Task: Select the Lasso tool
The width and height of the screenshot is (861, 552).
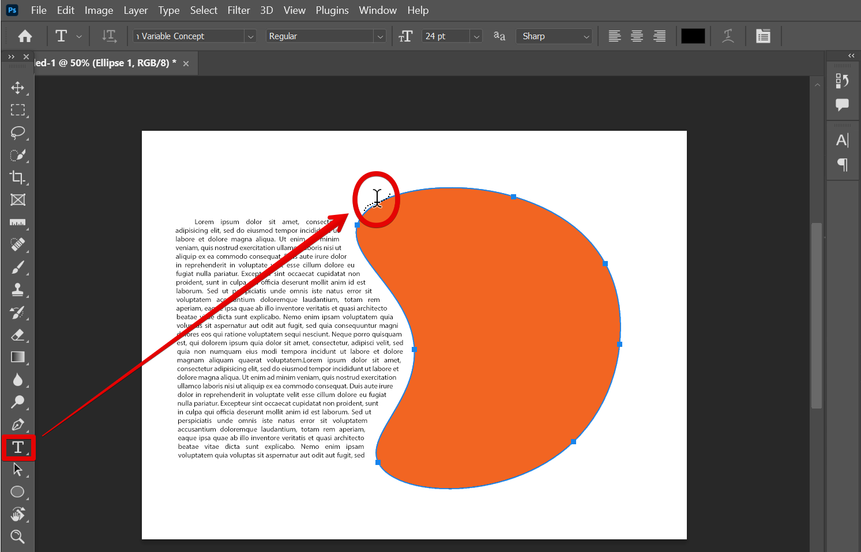Action: (17, 133)
